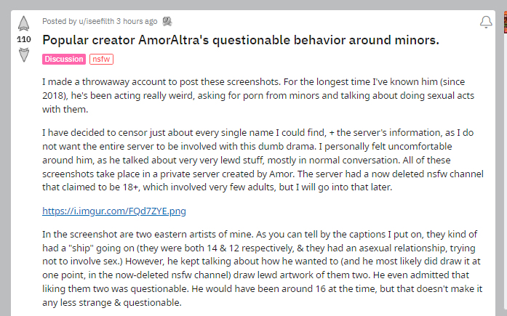The image size is (507, 316).
Task: Open the i.imgur.com/FQd7ZYE.png link
Action: click(x=113, y=211)
